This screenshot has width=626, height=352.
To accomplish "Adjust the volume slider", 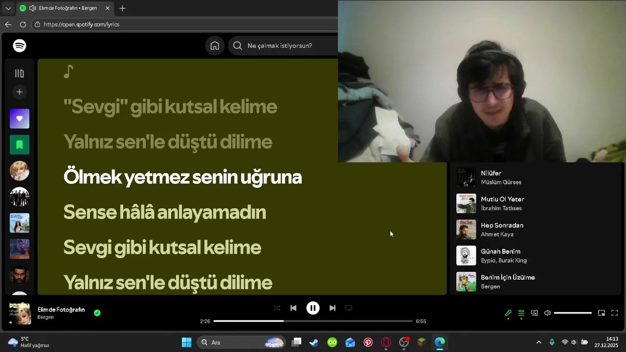I will [573, 313].
